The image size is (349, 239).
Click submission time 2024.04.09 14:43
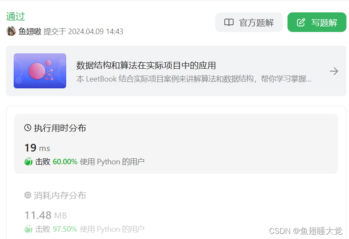pos(96,31)
